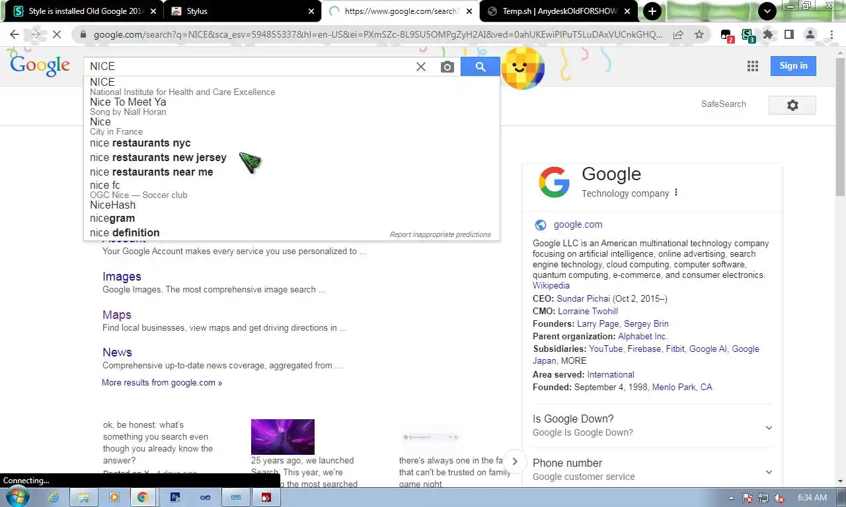The image size is (846, 507).
Task: Pick suggestion nice restaurants nyc
Action: point(291,143)
